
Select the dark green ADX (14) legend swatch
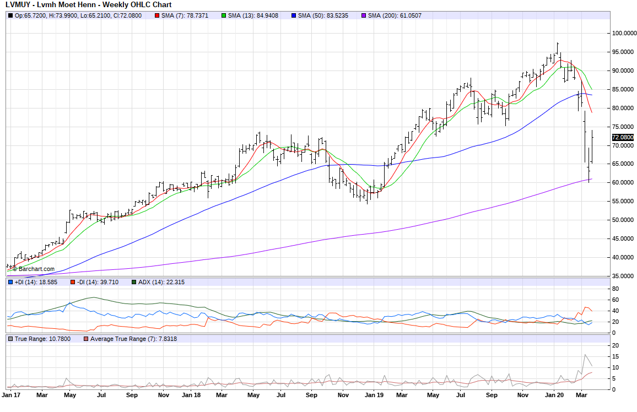point(134,282)
